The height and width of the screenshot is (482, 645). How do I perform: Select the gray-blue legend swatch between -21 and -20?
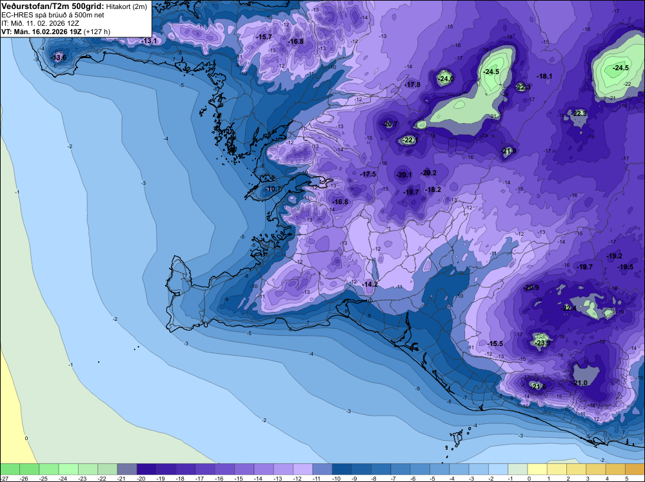127,469
